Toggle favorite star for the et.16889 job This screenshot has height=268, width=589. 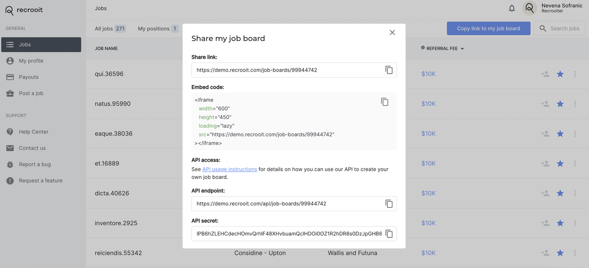pos(560,163)
